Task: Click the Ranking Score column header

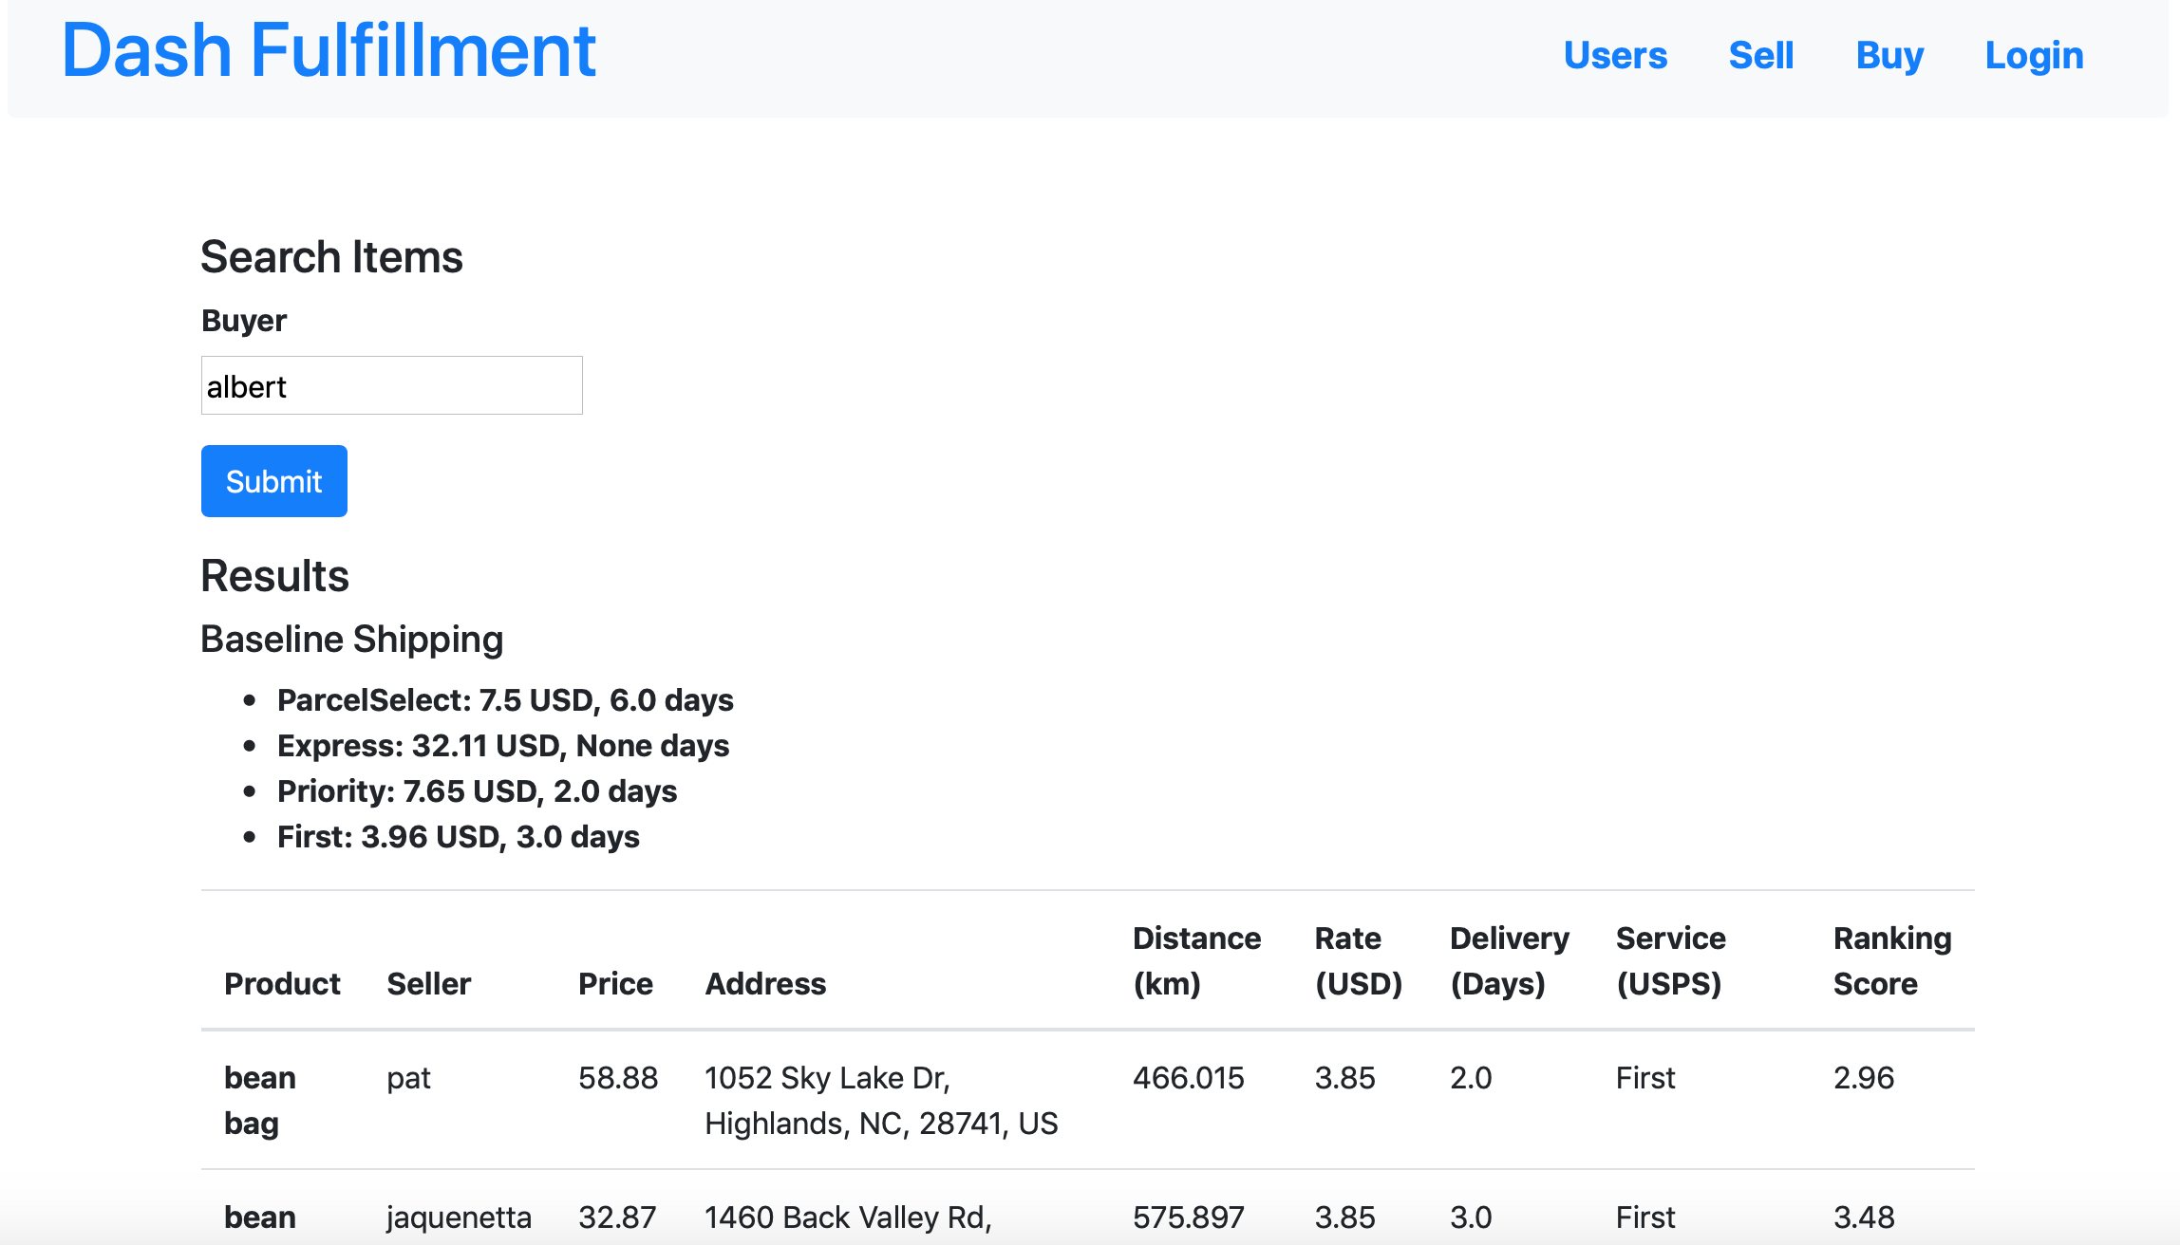Action: (x=1891, y=960)
